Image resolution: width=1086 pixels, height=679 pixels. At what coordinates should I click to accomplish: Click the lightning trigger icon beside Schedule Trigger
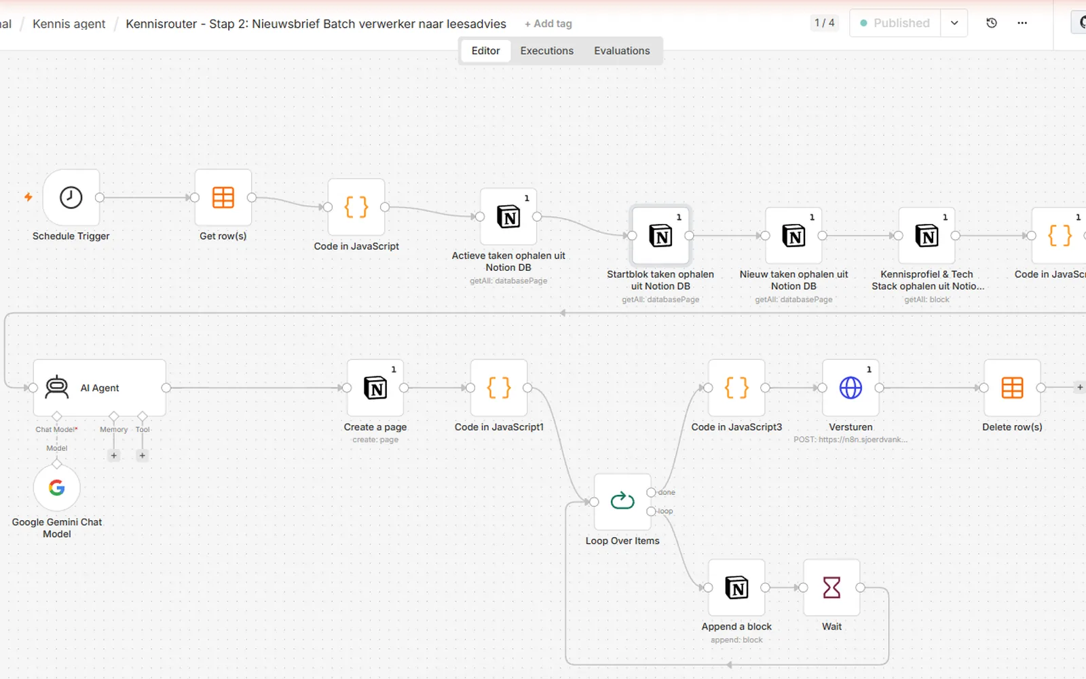tap(29, 198)
